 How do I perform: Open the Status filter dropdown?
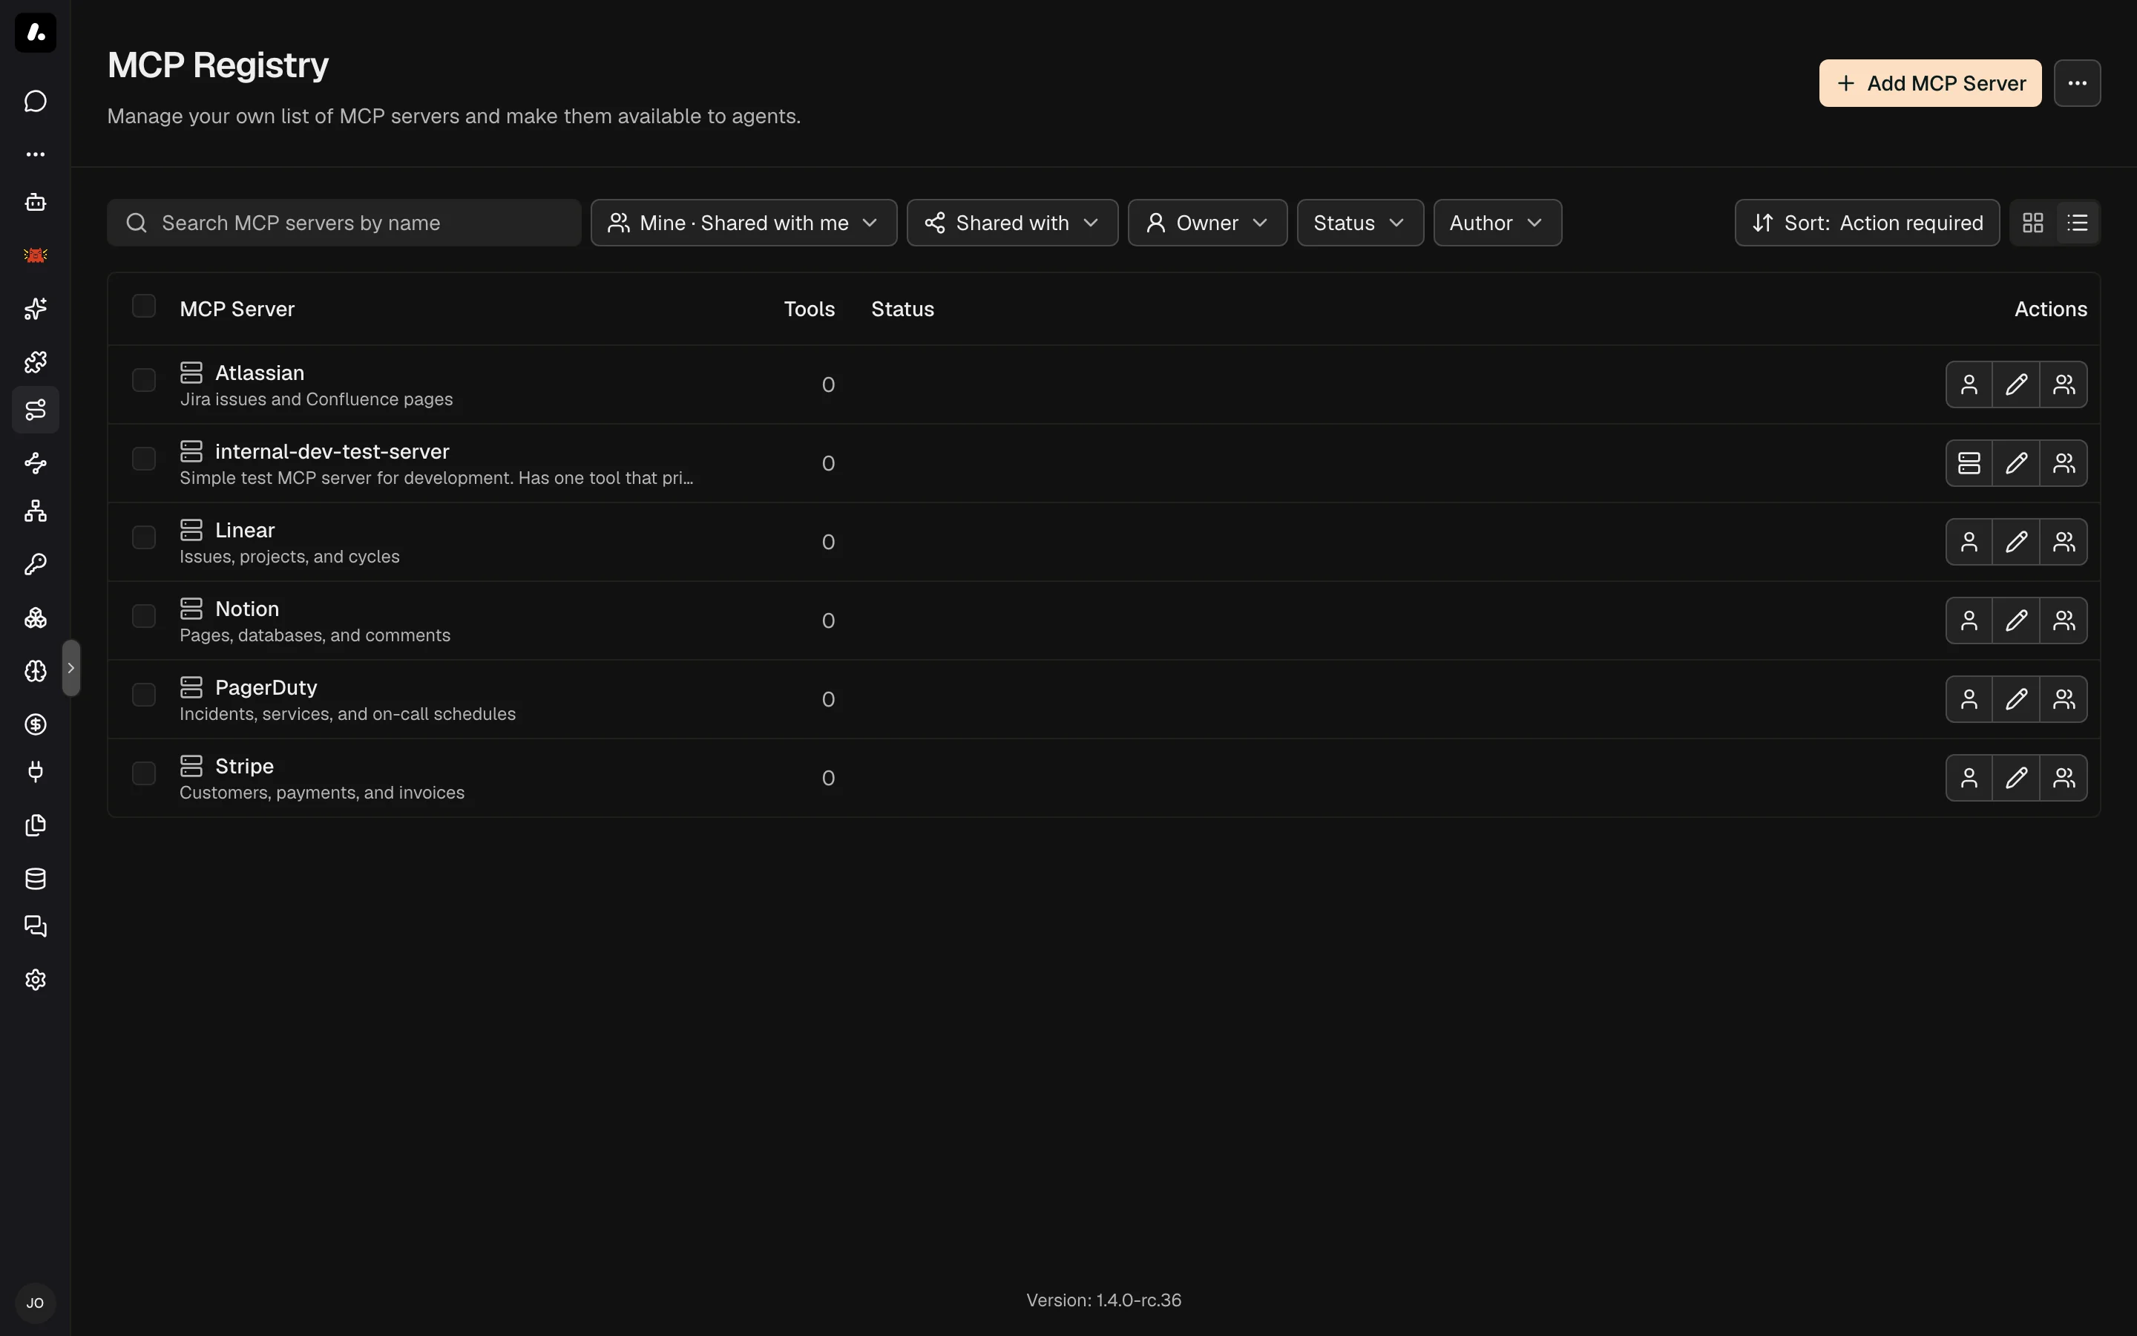1360,223
